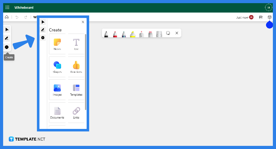Insert Documents from the Create panel
Screen dimensions: 276x149
click(57, 113)
